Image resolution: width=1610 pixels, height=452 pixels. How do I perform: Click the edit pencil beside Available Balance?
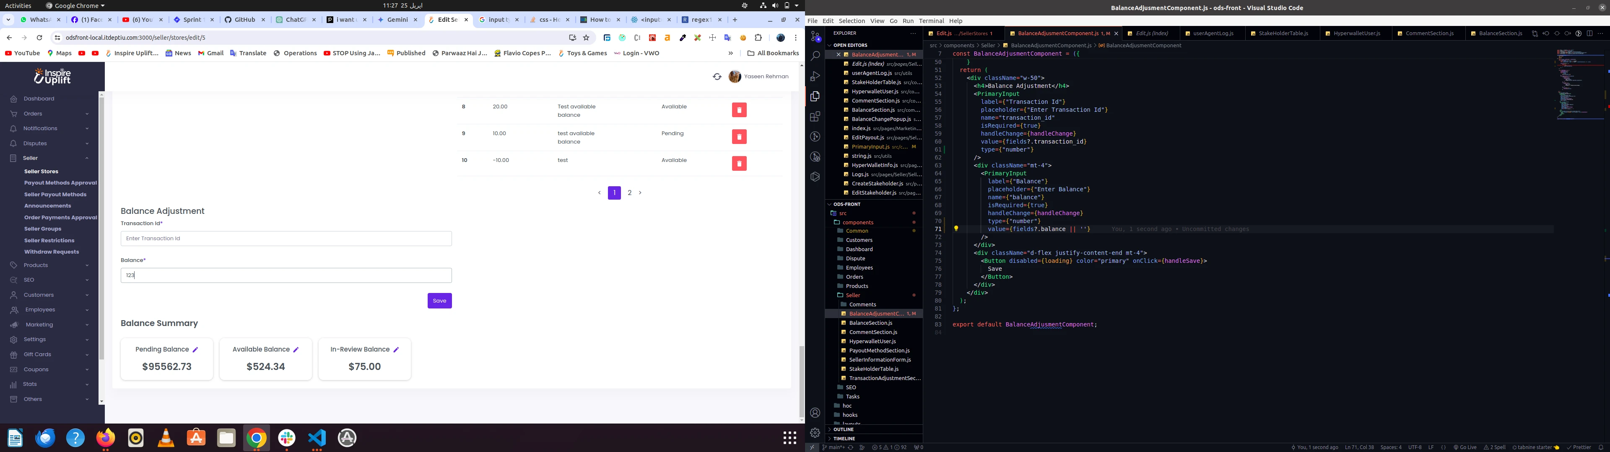pyautogui.click(x=296, y=349)
